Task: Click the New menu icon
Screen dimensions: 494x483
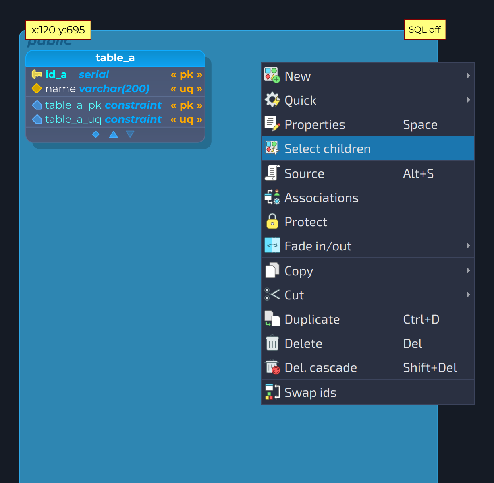Action: click(x=272, y=75)
